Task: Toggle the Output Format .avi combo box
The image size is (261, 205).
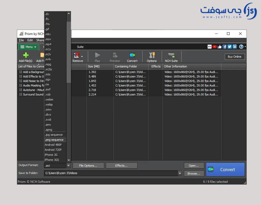Action: [x=57, y=166]
